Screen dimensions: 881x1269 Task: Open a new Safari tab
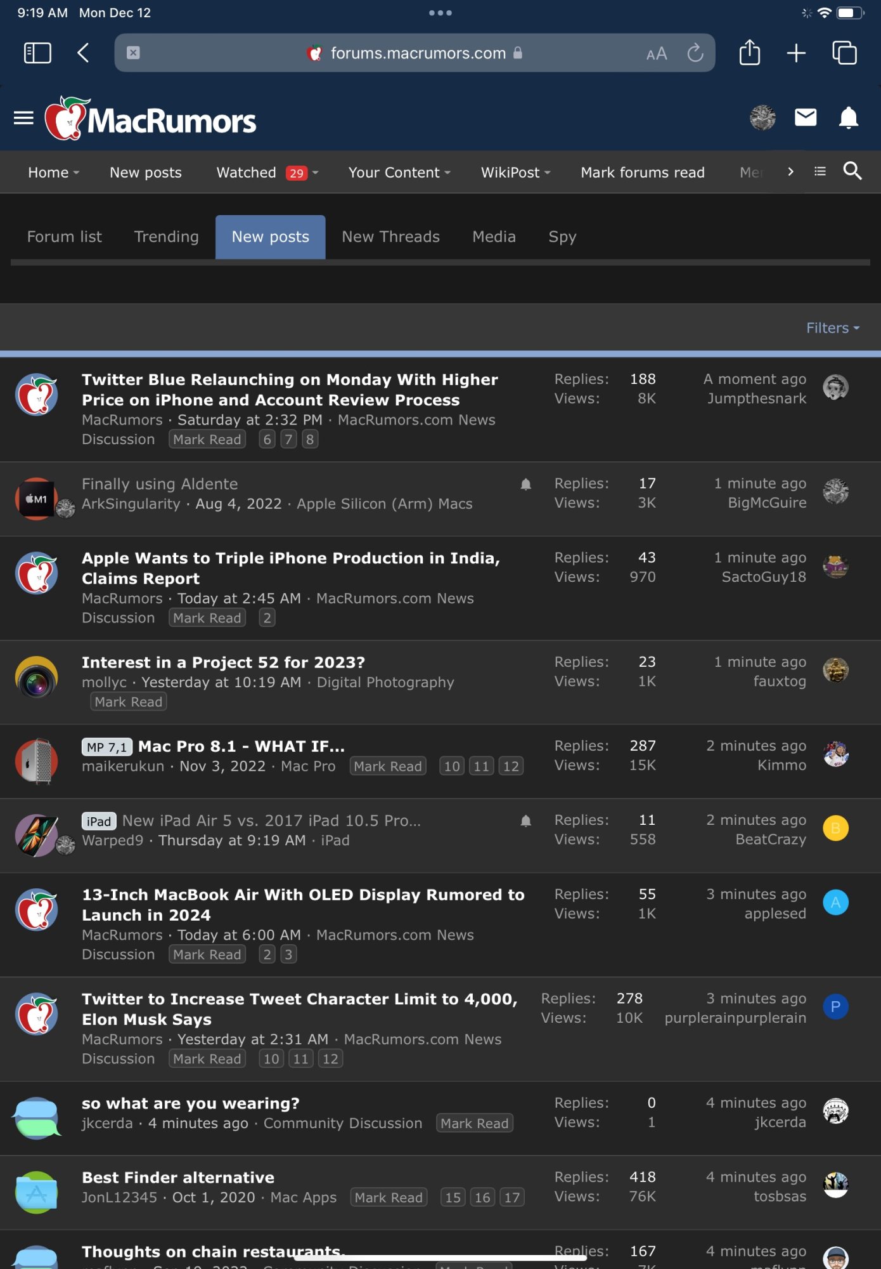click(796, 53)
